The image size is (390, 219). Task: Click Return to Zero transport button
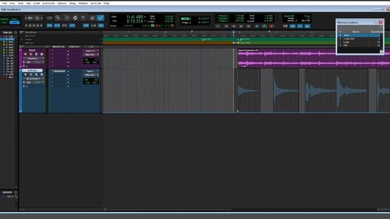tap(226, 26)
